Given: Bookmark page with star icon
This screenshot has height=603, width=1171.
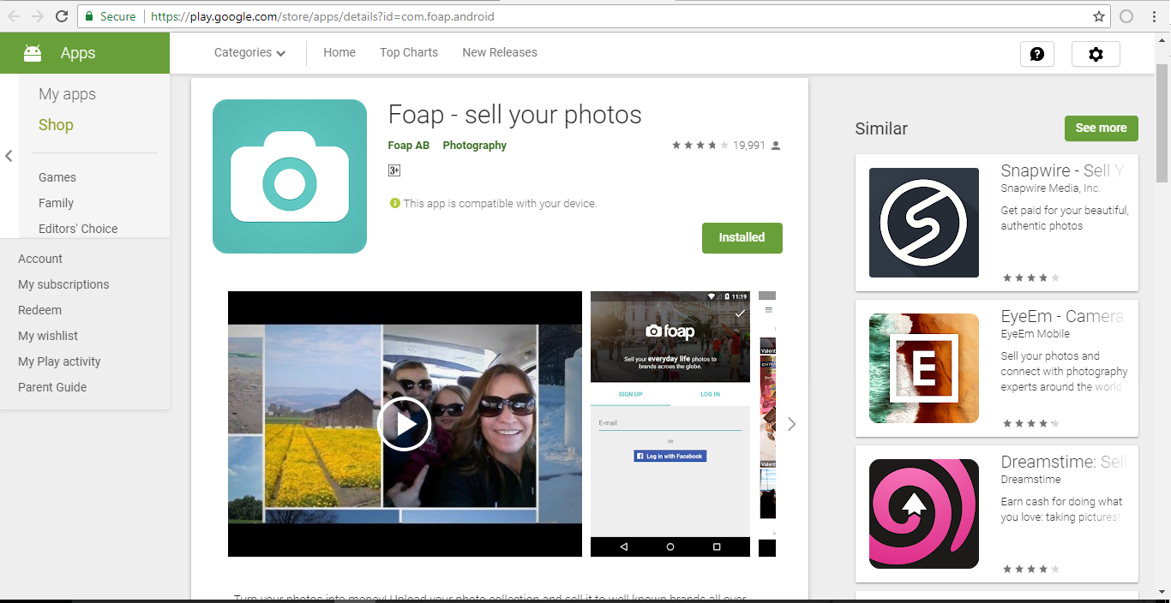Looking at the screenshot, I should (x=1099, y=16).
